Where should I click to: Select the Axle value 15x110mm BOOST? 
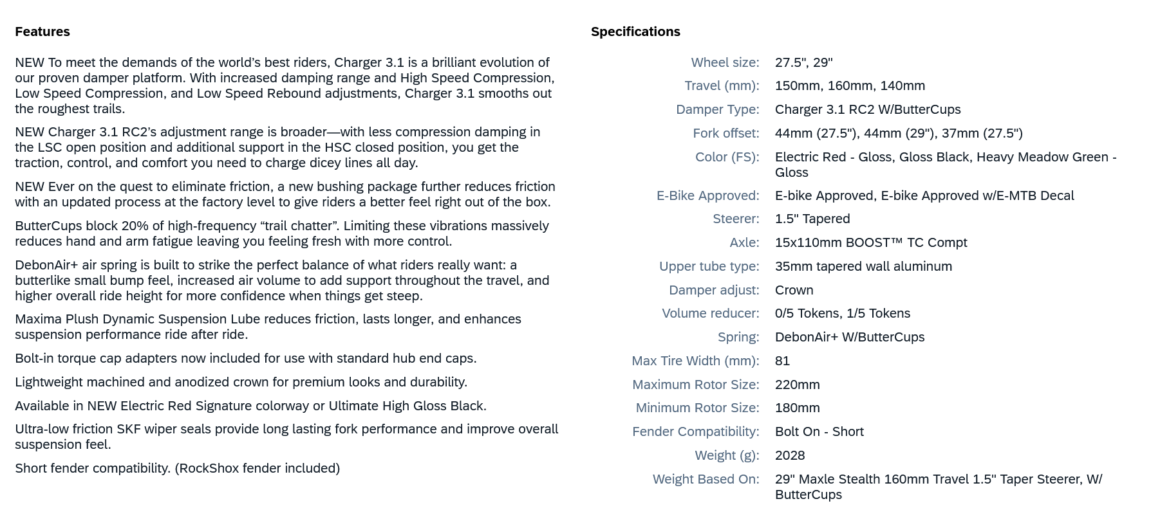pos(870,242)
